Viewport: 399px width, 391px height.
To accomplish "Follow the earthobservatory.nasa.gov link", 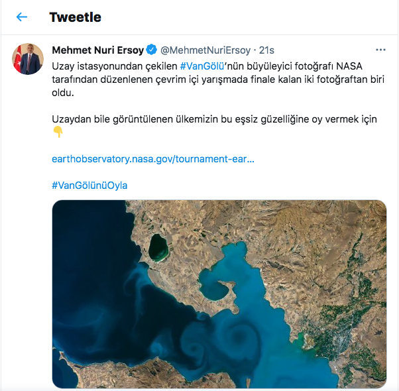I will [x=153, y=159].
